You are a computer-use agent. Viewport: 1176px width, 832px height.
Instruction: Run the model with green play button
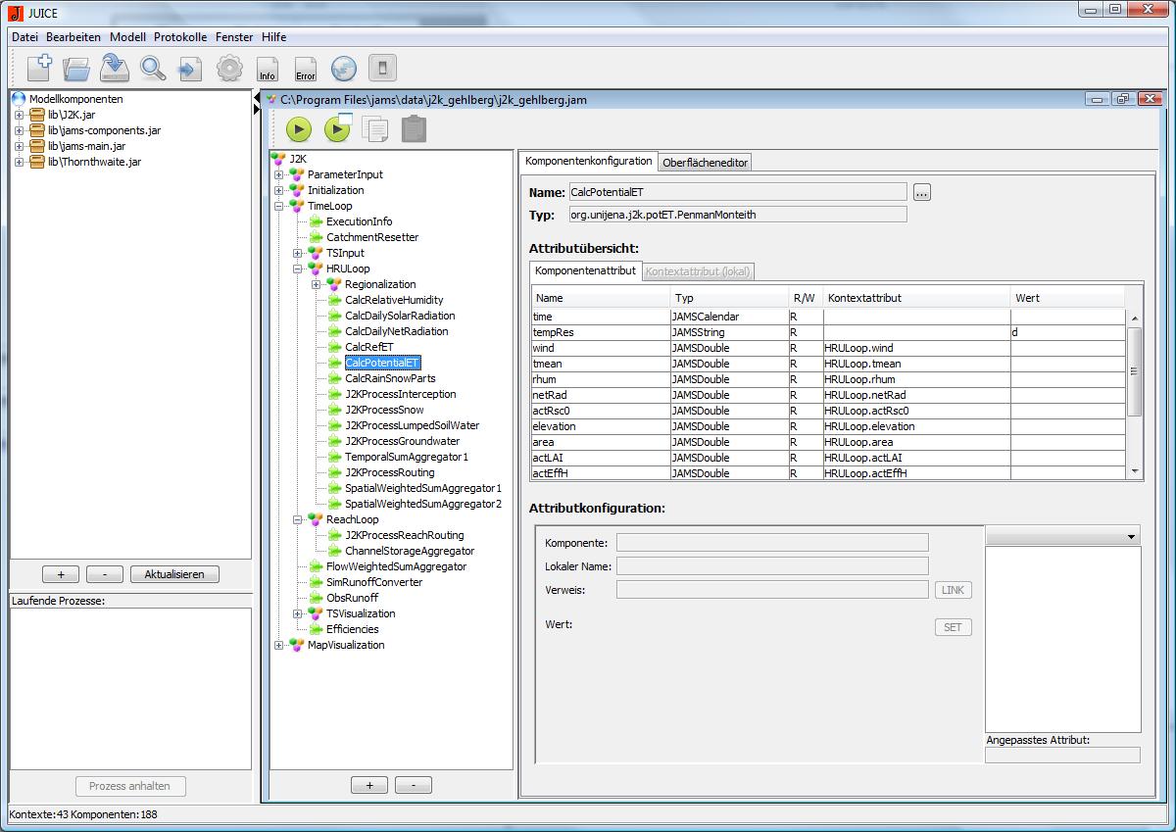click(x=298, y=128)
